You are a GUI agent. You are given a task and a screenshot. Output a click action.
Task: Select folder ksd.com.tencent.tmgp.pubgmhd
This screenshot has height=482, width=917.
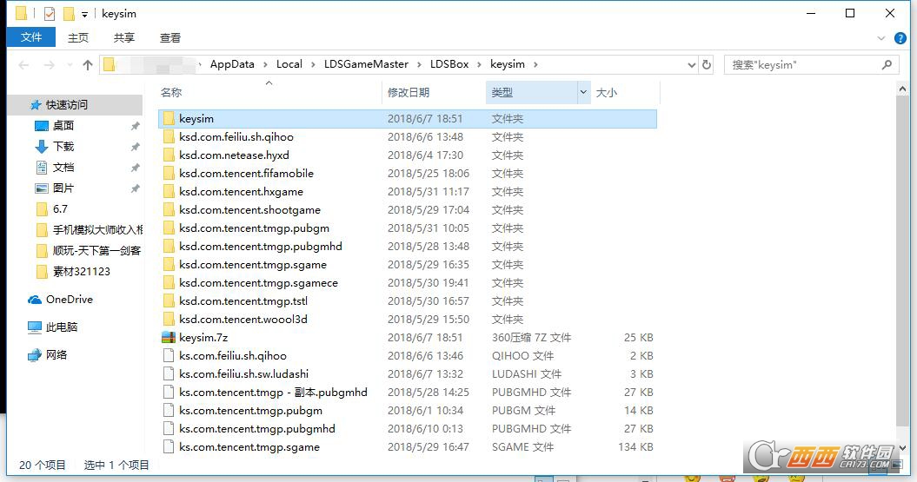[260, 246]
